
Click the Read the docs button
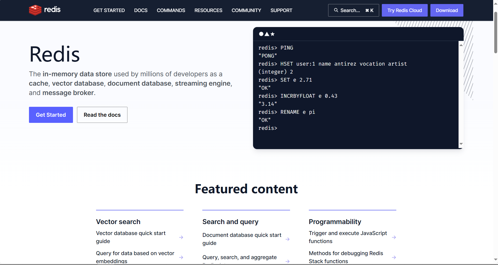pyautogui.click(x=102, y=115)
